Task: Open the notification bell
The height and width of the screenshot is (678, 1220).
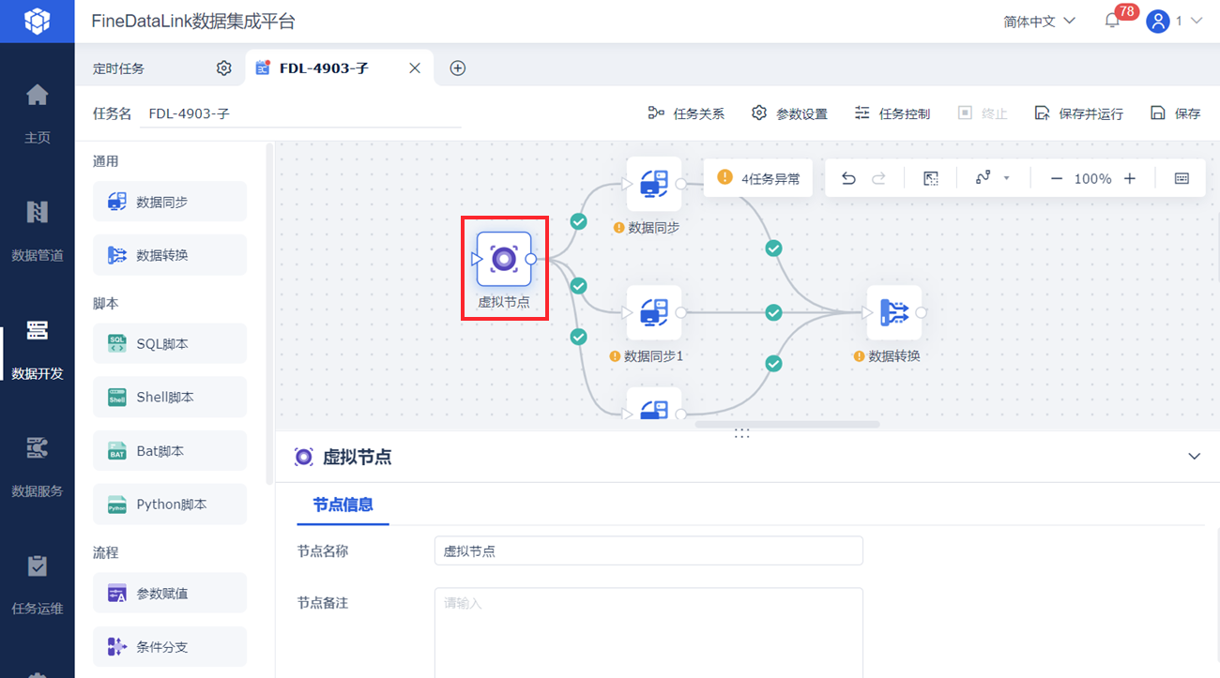Action: 1112,21
